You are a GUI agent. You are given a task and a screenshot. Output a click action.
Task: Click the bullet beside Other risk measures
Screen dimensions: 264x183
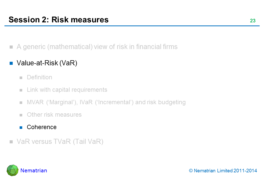point(22,115)
